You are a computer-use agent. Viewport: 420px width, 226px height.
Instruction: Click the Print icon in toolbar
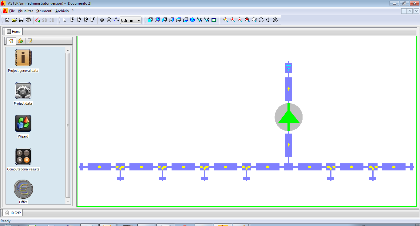[28, 20]
